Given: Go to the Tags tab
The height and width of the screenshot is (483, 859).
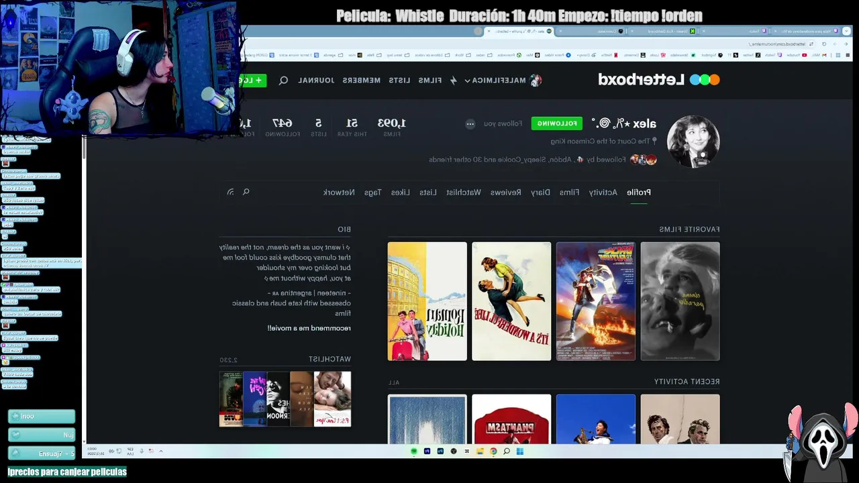Looking at the screenshot, I should tap(372, 193).
